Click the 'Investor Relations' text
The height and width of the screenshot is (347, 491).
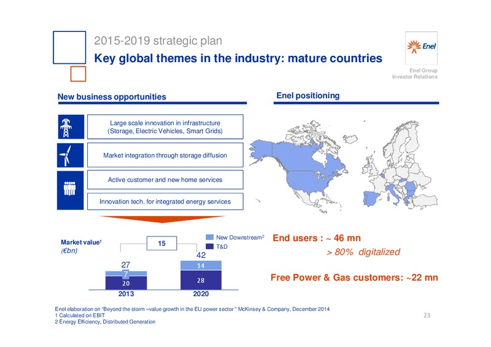click(415, 77)
